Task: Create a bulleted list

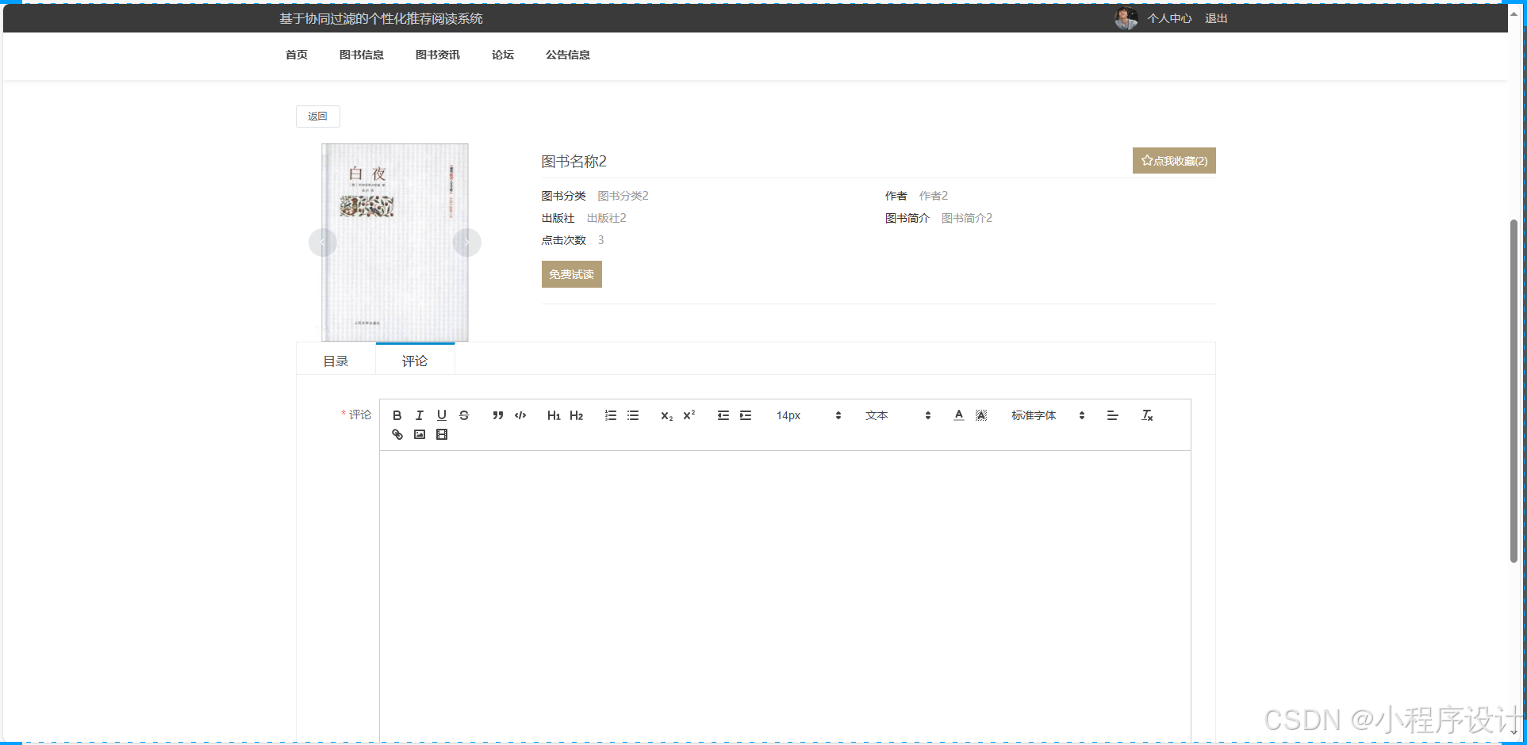Action: (633, 415)
